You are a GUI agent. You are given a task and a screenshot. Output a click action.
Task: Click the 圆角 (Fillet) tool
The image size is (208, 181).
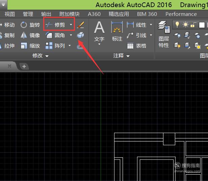[x=55, y=35]
